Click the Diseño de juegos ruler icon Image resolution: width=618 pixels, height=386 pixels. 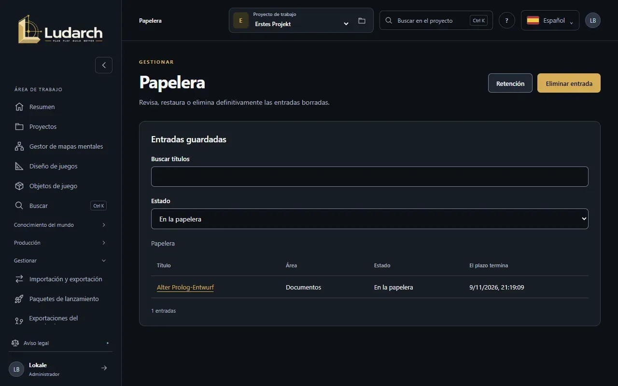pos(19,166)
